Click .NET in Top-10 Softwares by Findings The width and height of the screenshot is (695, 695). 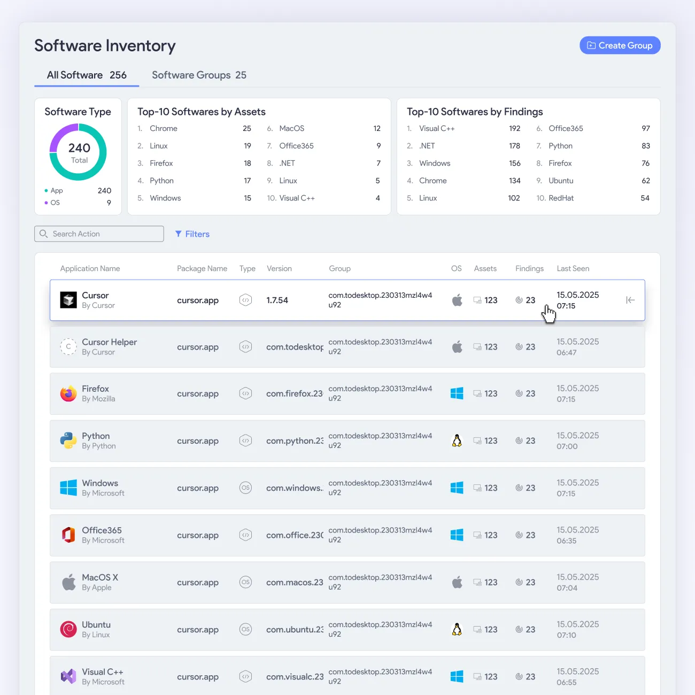(427, 146)
